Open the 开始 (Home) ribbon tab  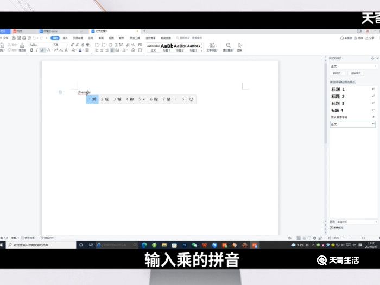pos(55,38)
